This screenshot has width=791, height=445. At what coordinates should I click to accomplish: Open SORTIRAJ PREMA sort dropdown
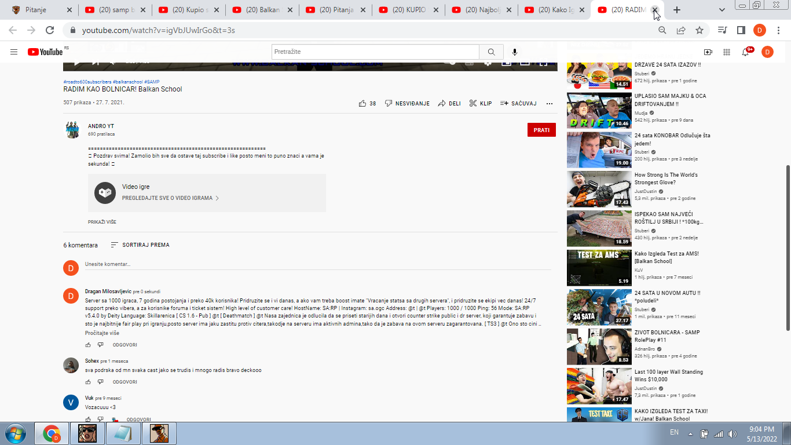pos(140,245)
